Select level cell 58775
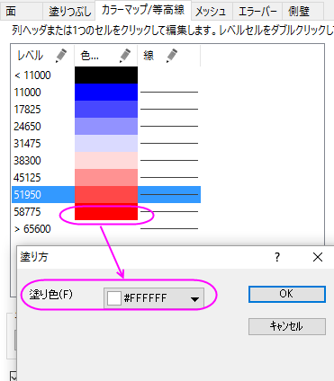 coord(43,211)
